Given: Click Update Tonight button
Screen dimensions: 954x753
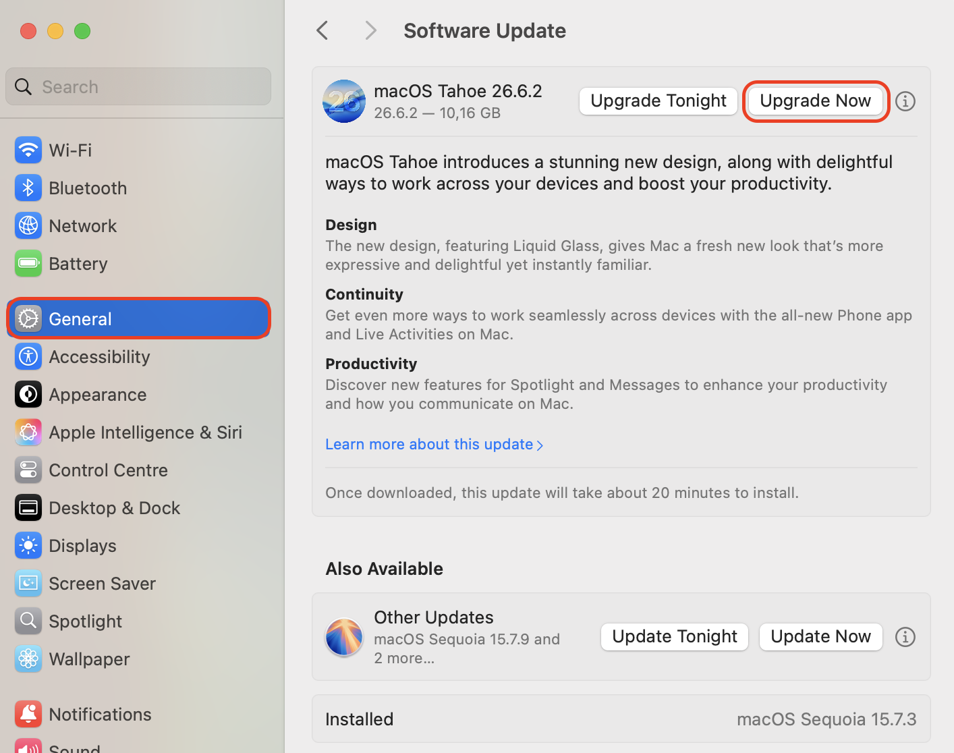Looking at the screenshot, I should click(675, 637).
